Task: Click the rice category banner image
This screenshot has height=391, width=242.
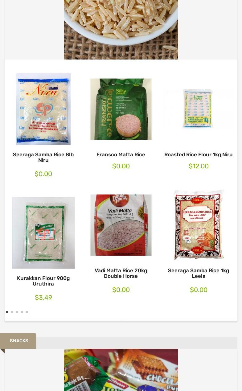Action: click(121, 30)
